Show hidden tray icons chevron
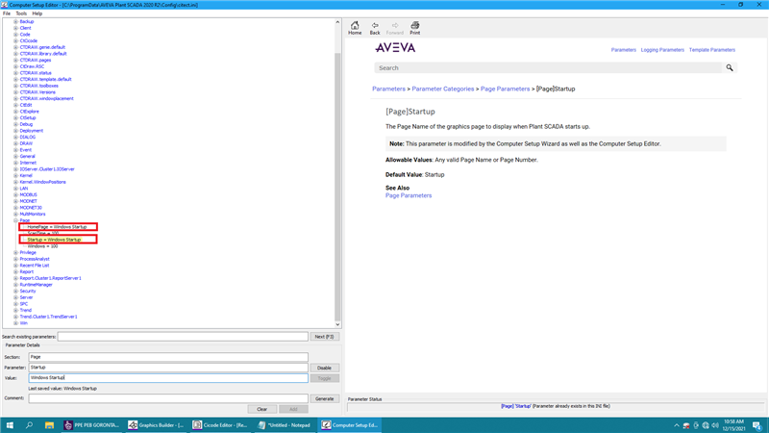This screenshot has width=769, height=433. click(677, 425)
